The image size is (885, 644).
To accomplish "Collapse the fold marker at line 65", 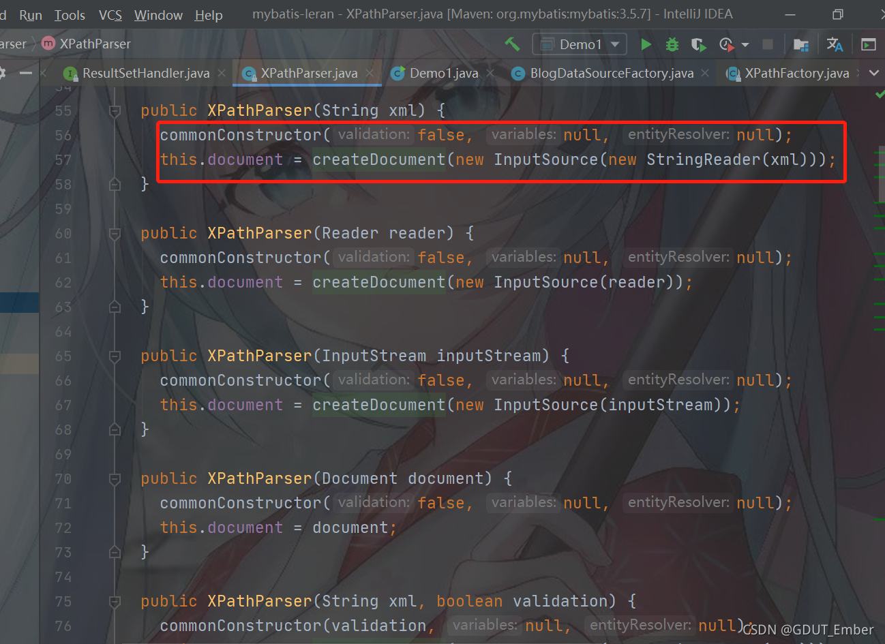I will point(115,356).
